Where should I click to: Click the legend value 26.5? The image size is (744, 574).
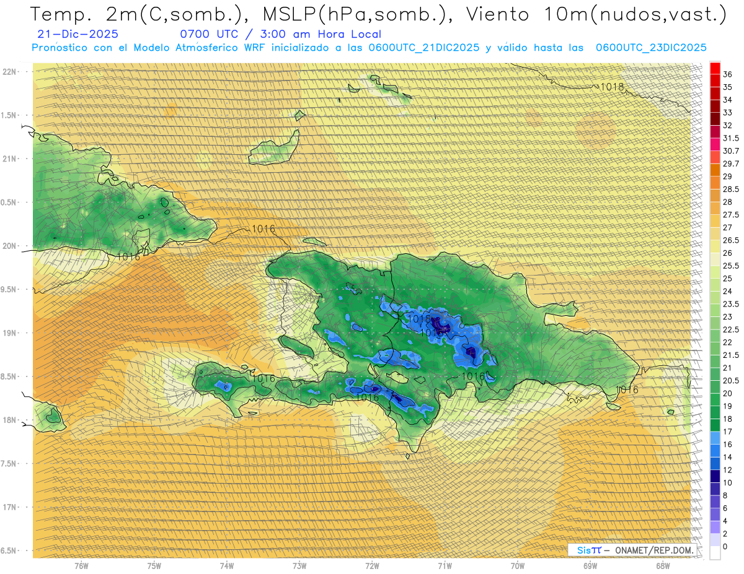tap(730, 240)
